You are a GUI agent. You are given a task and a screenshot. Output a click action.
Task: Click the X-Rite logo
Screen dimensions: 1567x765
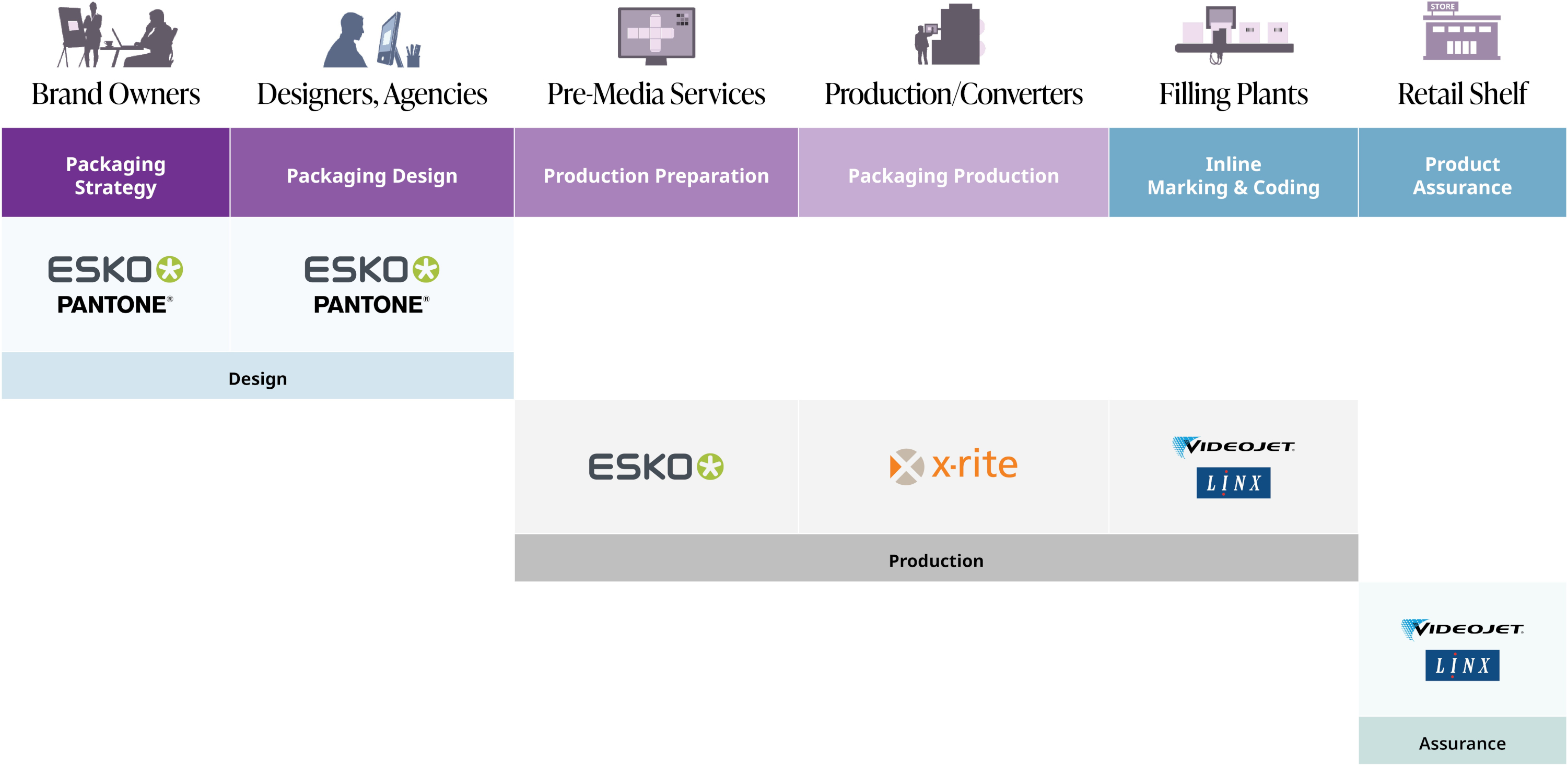click(x=953, y=466)
